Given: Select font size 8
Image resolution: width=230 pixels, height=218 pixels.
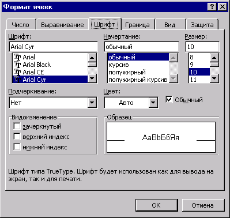Looking at the screenshot, I should 199,57.
